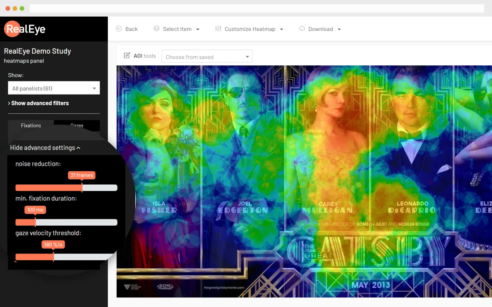
Task: Switch to the Gazes tab
Action: [x=77, y=125]
